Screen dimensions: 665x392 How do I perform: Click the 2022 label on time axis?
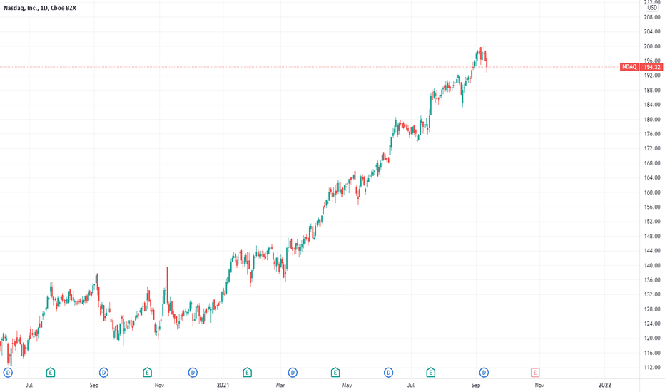[604, 385]
